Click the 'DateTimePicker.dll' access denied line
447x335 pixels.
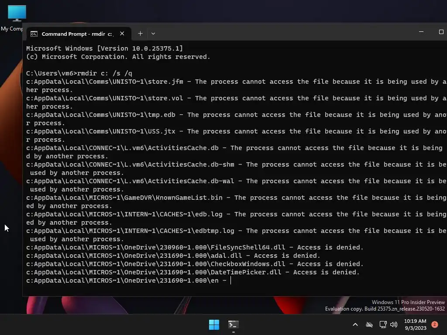[193, 272]
